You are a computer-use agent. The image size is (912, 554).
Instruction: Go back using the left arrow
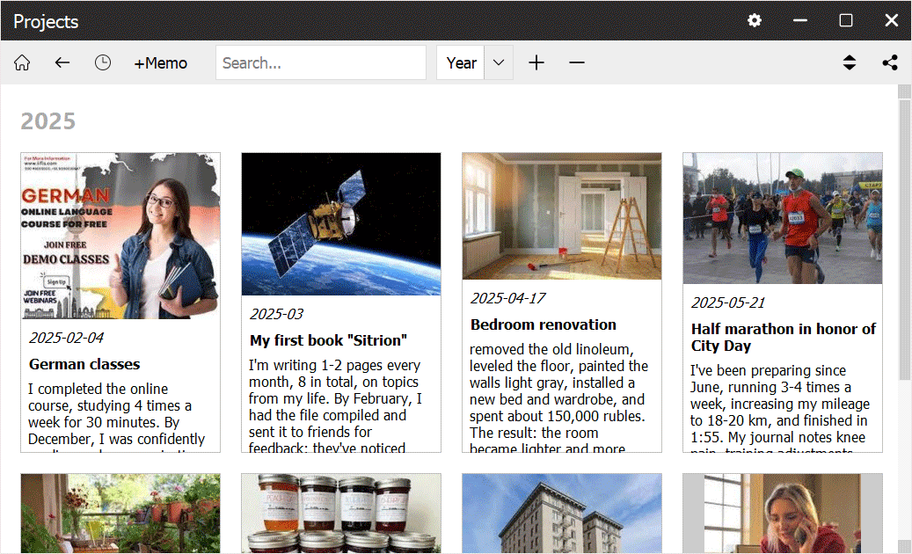pos(62,63)
